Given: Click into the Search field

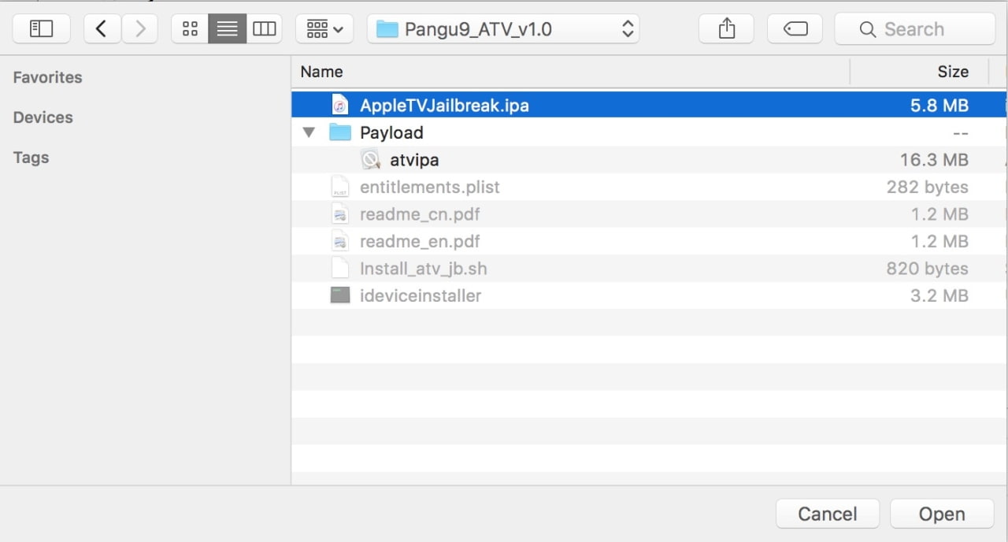Looking at the screenshot, I should [x=913, y=29].
